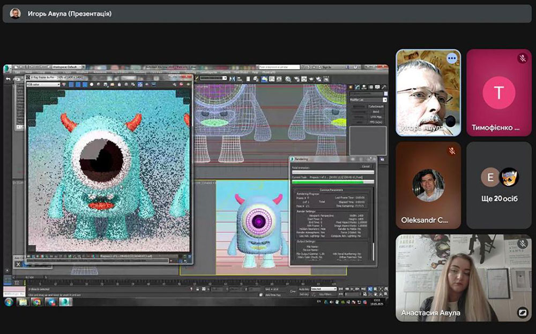Viewport: 536px width, 334px height.
Task: Open File Explorer from the taskbar
Action: pyautogui.click(x=23, y=302)
